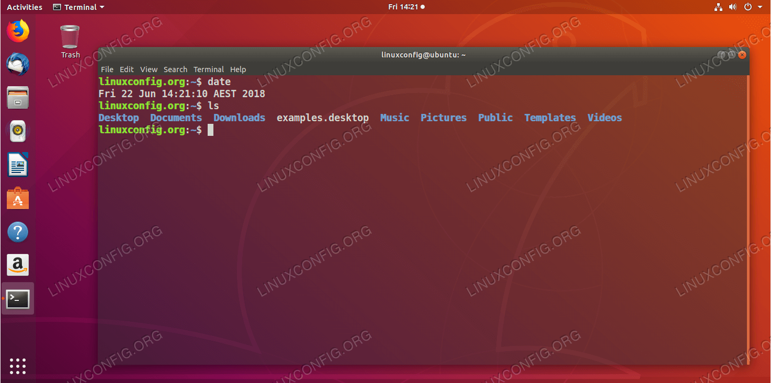Launch Thunderbird mail from the dock
Image resolution: width=771 pixels, height=383 pixels.
pos(18,64)
